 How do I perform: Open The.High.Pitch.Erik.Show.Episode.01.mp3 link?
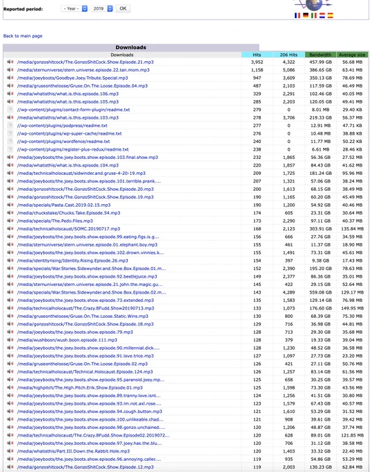pyautogui.click(x=80, y=388)
